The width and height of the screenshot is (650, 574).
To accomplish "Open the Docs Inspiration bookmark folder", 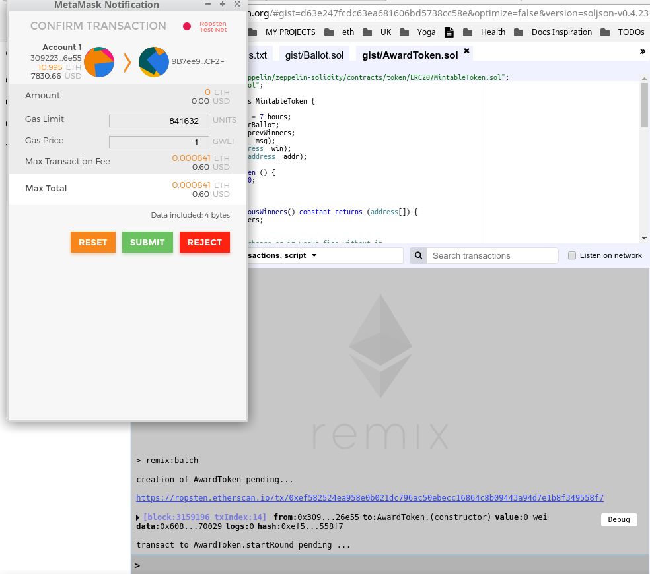I will click(x=553, y=32).
